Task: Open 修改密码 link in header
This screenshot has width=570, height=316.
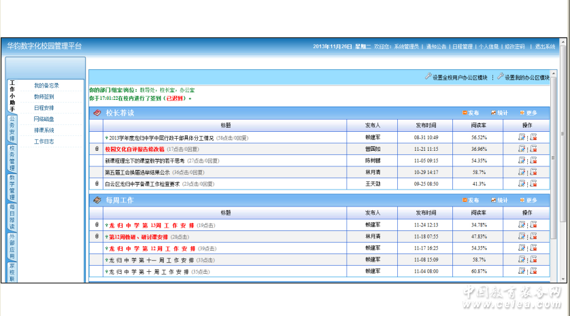Action: pos(514,46)
